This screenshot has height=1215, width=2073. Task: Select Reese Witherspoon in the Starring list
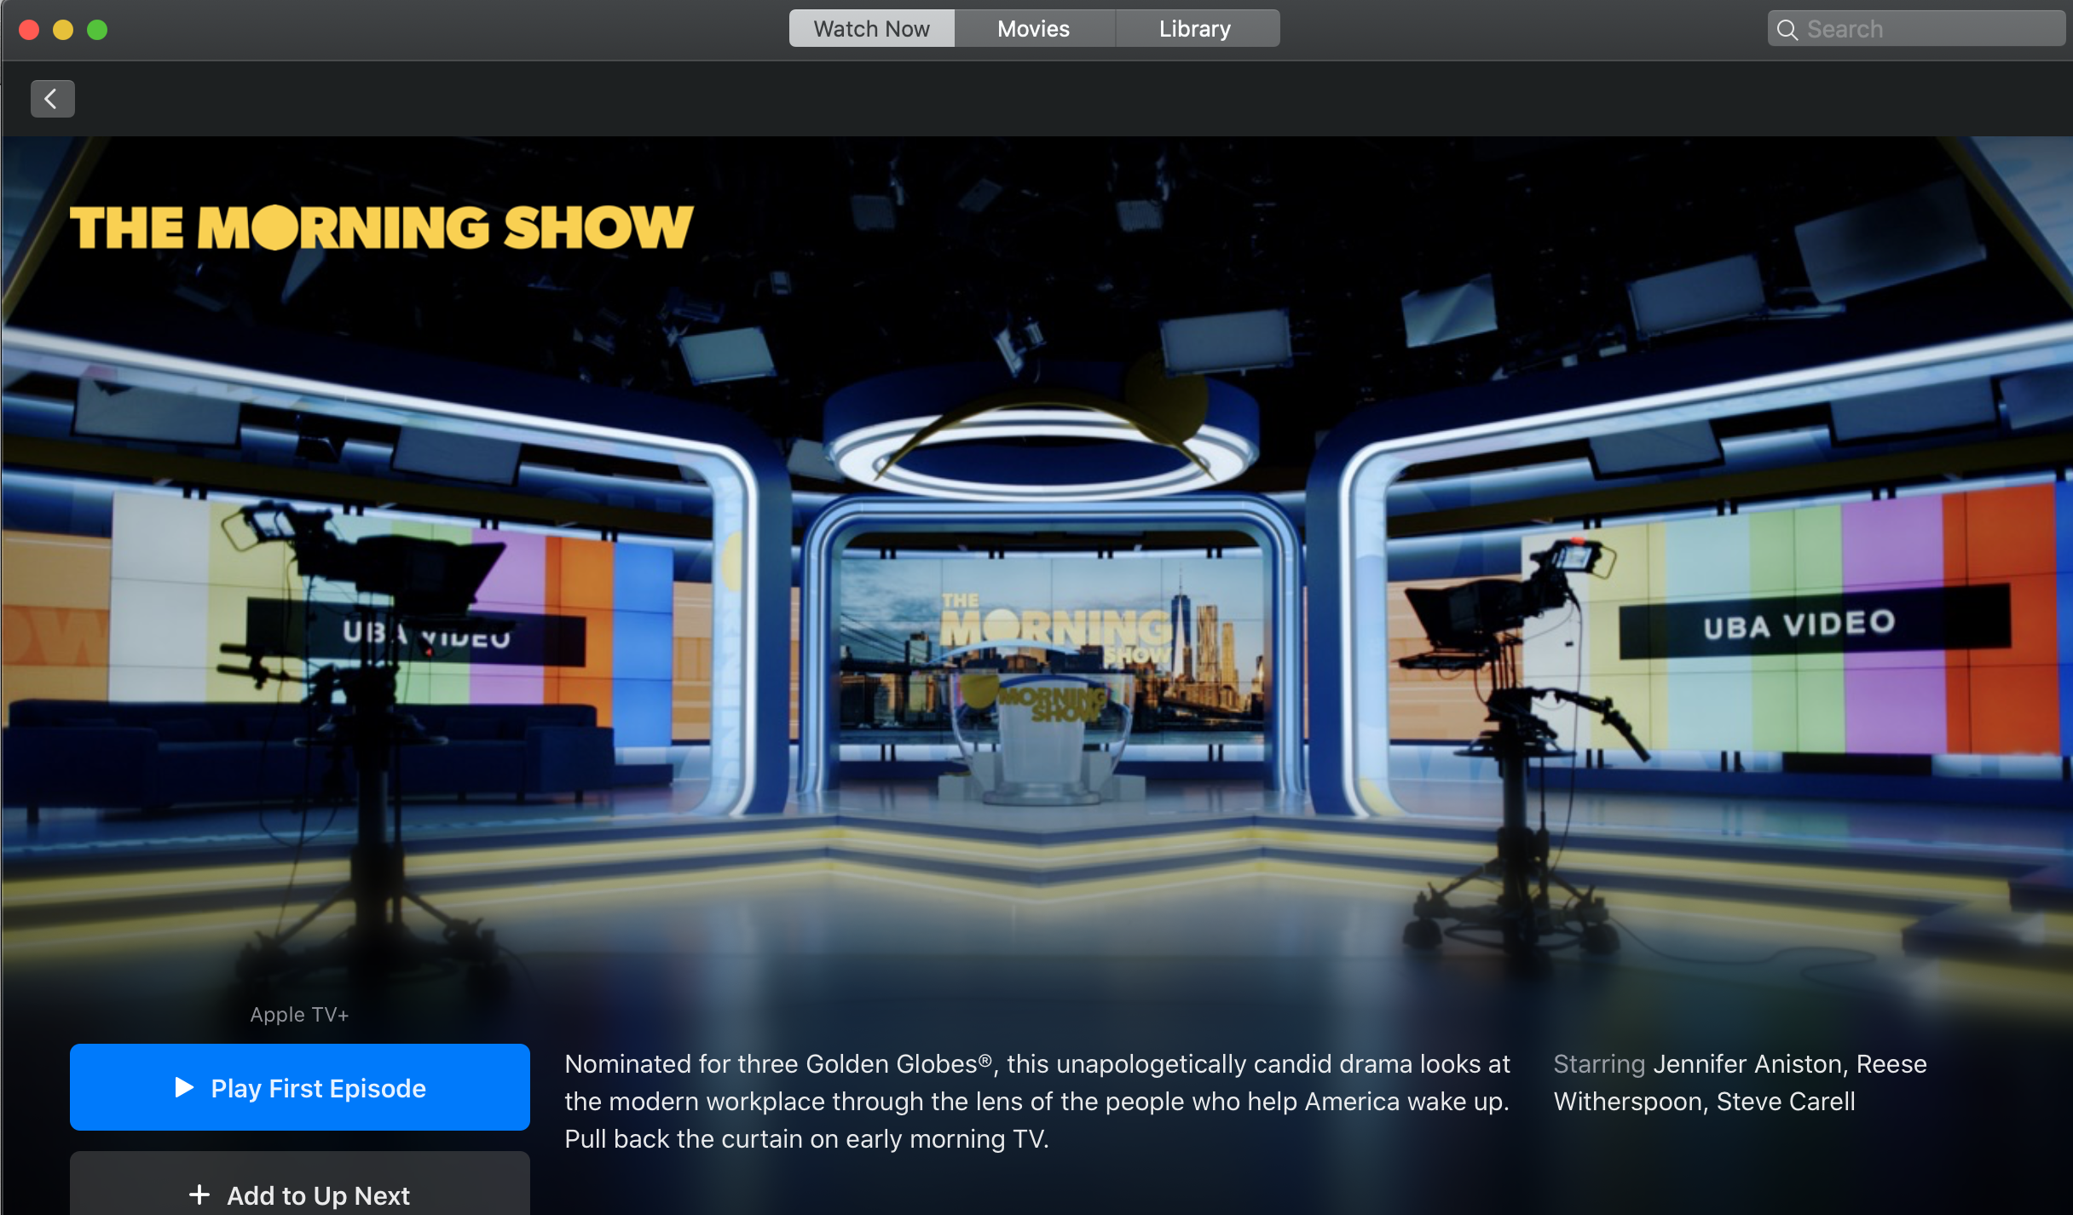(x=1628, y=1102)
